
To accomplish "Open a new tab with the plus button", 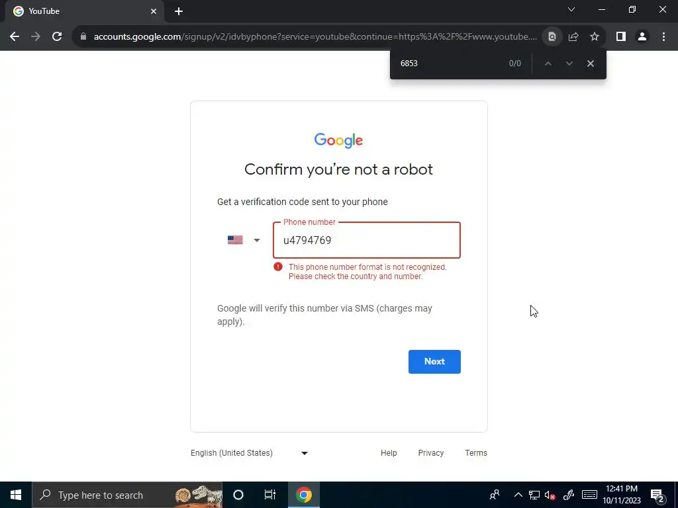I will [179, 11].
